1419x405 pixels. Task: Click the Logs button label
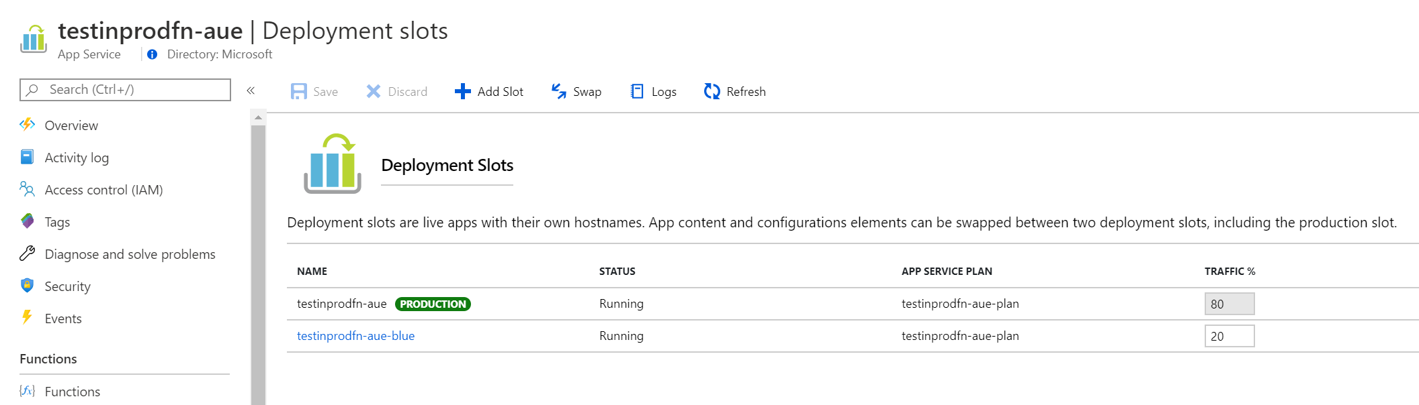pos(664,92)
